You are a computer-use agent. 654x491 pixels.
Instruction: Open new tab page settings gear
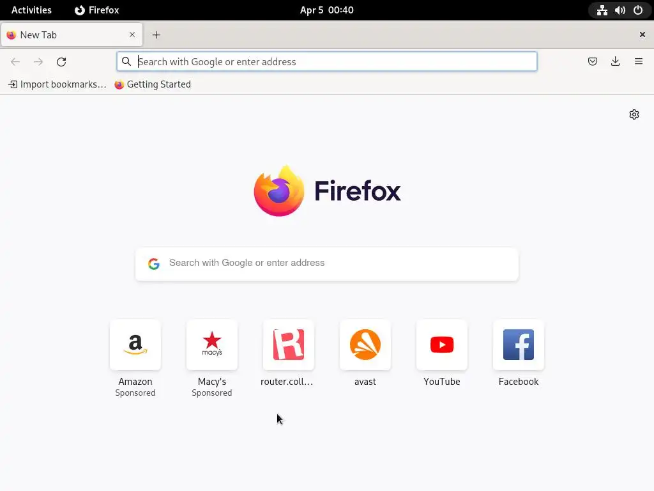point(634,114)
